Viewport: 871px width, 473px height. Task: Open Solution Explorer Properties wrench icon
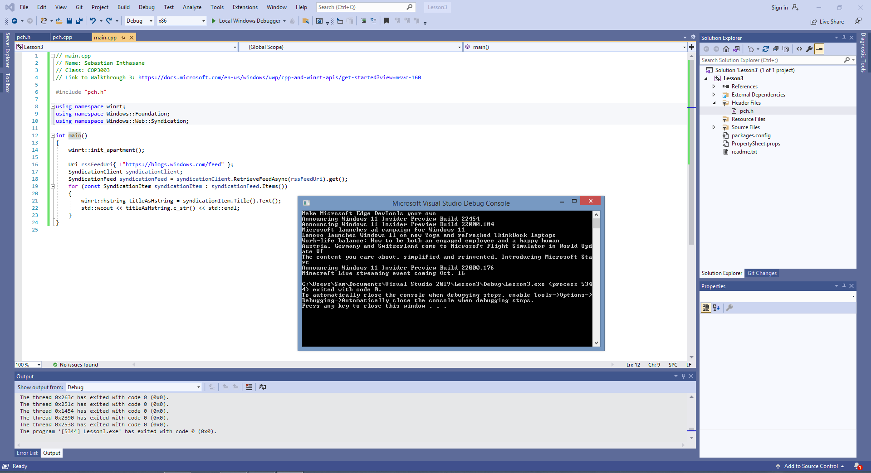pyautogui.click(x=810, y=49)
